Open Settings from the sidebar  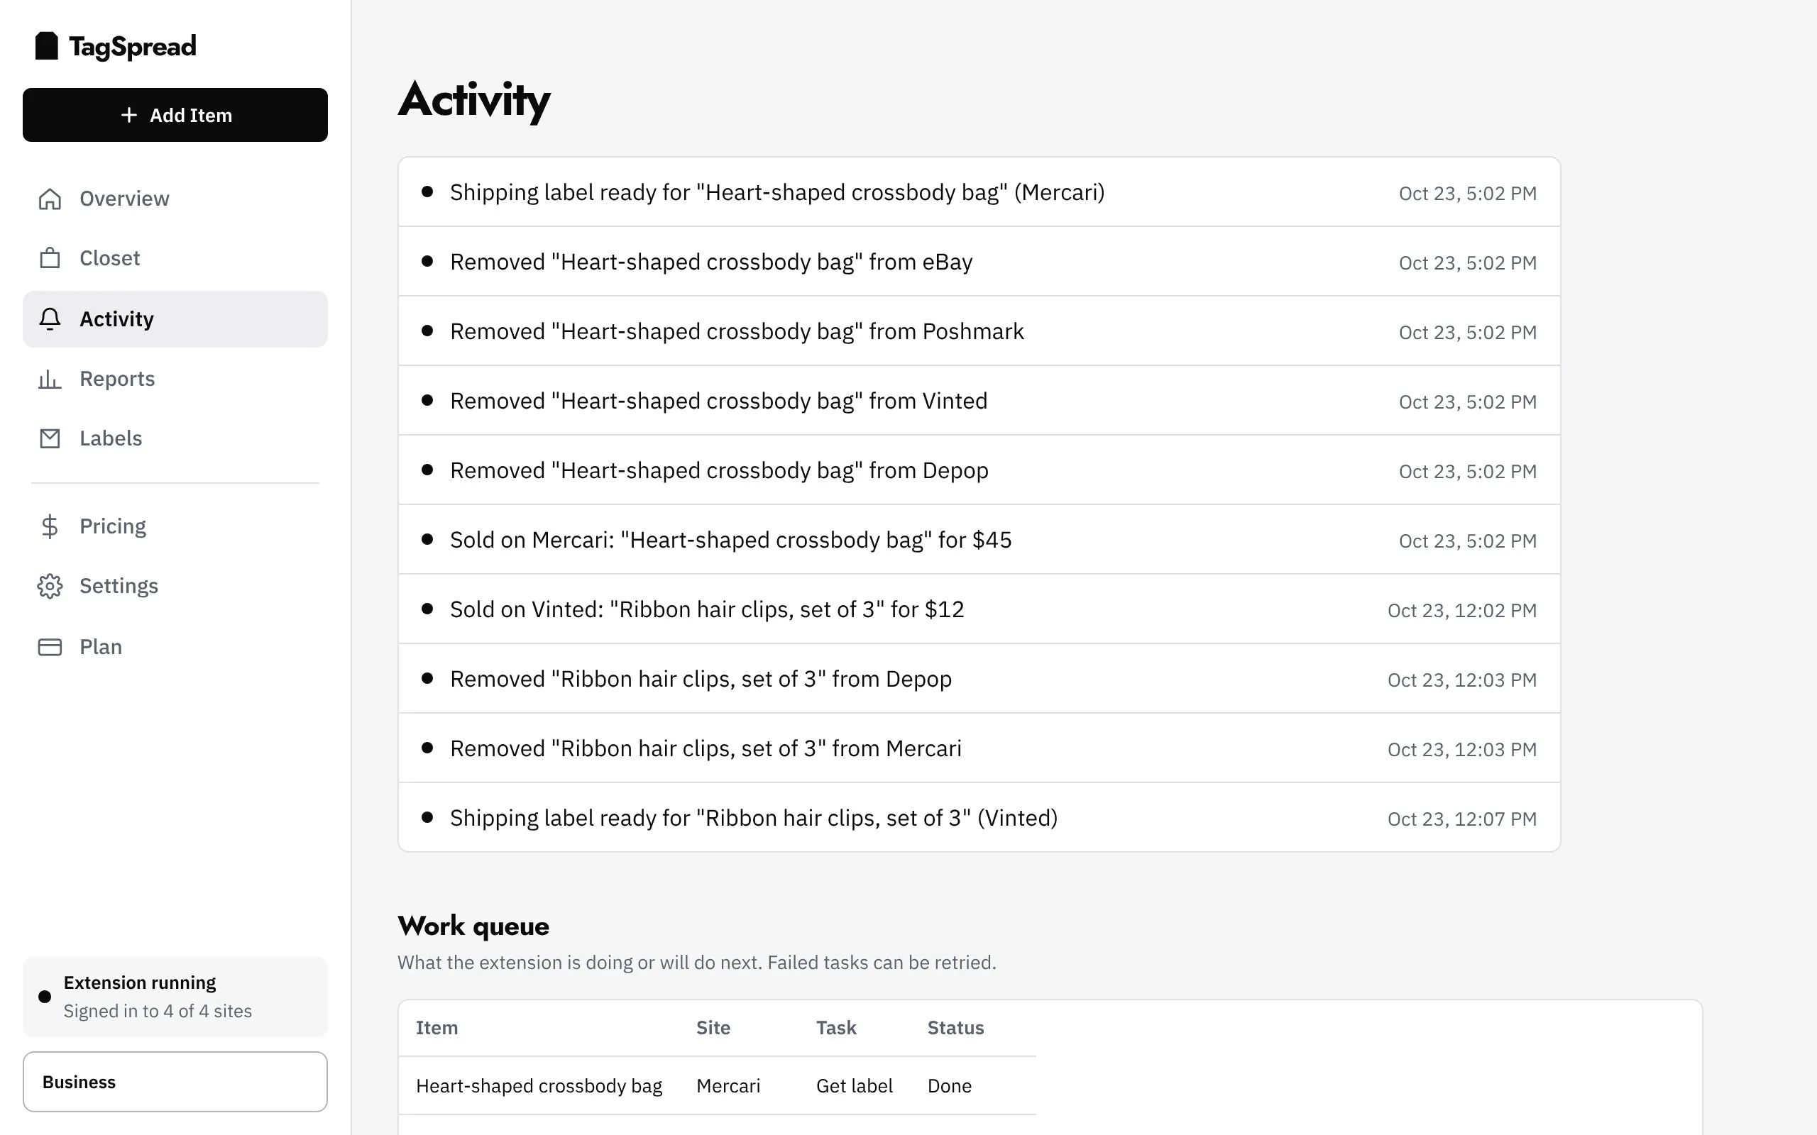tap(175, 586)
